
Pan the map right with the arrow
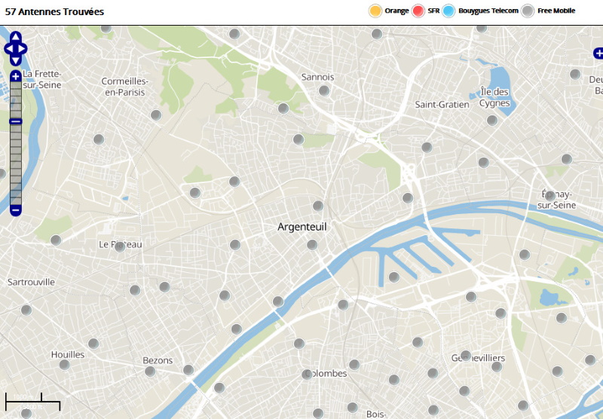coord(23,48)
